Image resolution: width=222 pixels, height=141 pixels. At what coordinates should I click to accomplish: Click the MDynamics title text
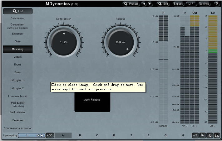point(58,4)
